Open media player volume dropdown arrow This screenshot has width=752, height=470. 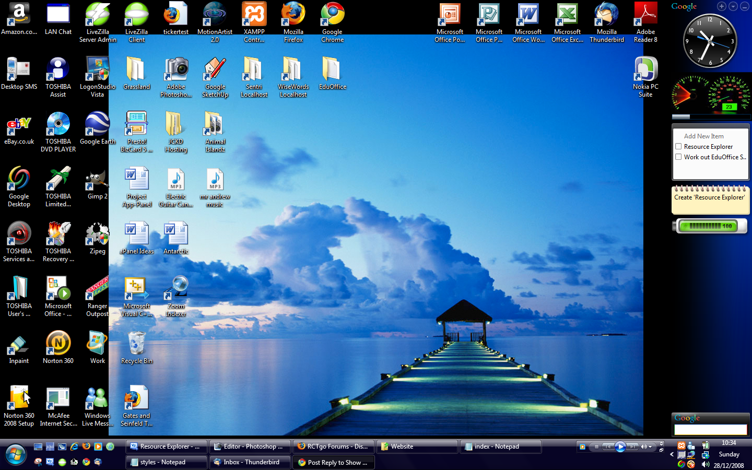(x=651, y=447)
